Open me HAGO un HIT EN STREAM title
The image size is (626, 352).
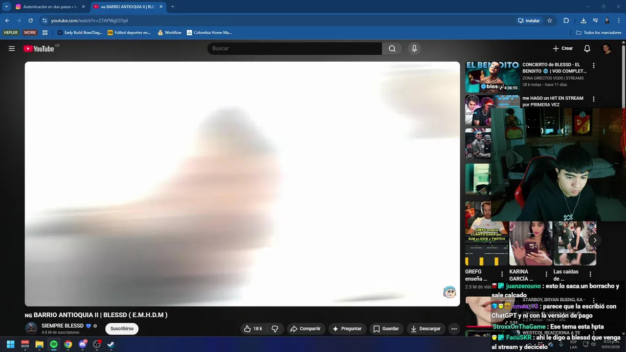(x=553, y=101)
